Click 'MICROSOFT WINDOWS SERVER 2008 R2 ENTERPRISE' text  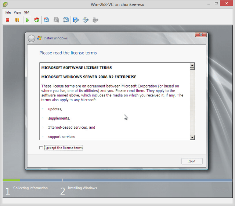pos(89,77)
